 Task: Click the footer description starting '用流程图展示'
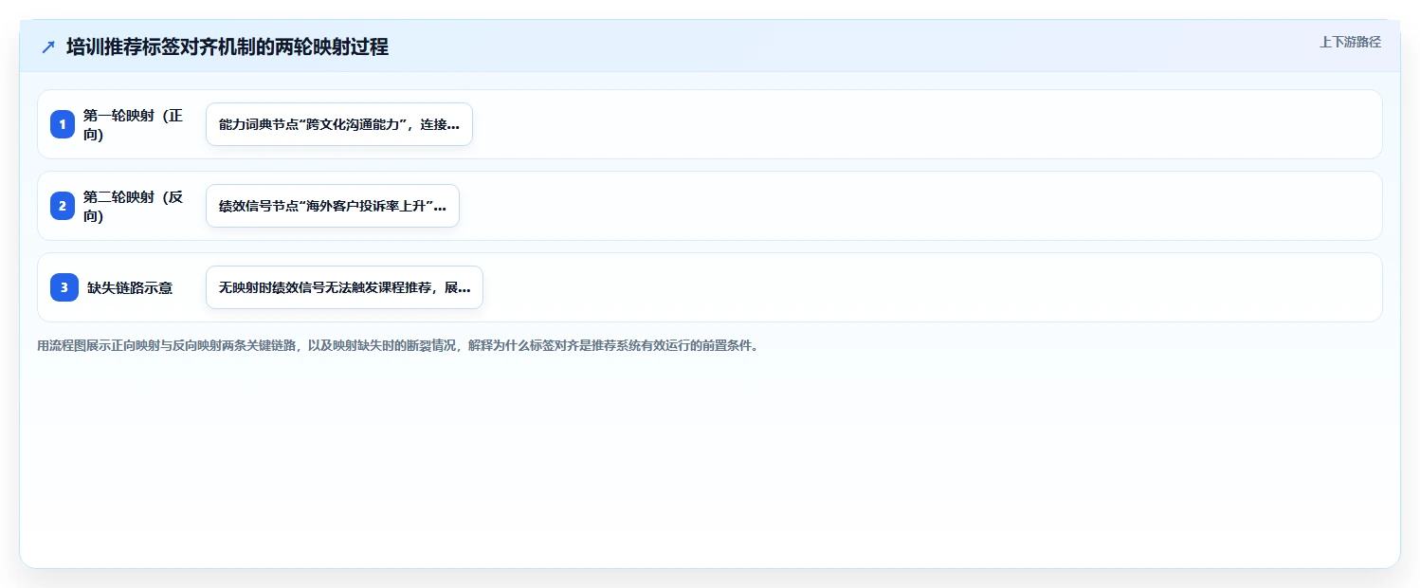click(398, 345)
